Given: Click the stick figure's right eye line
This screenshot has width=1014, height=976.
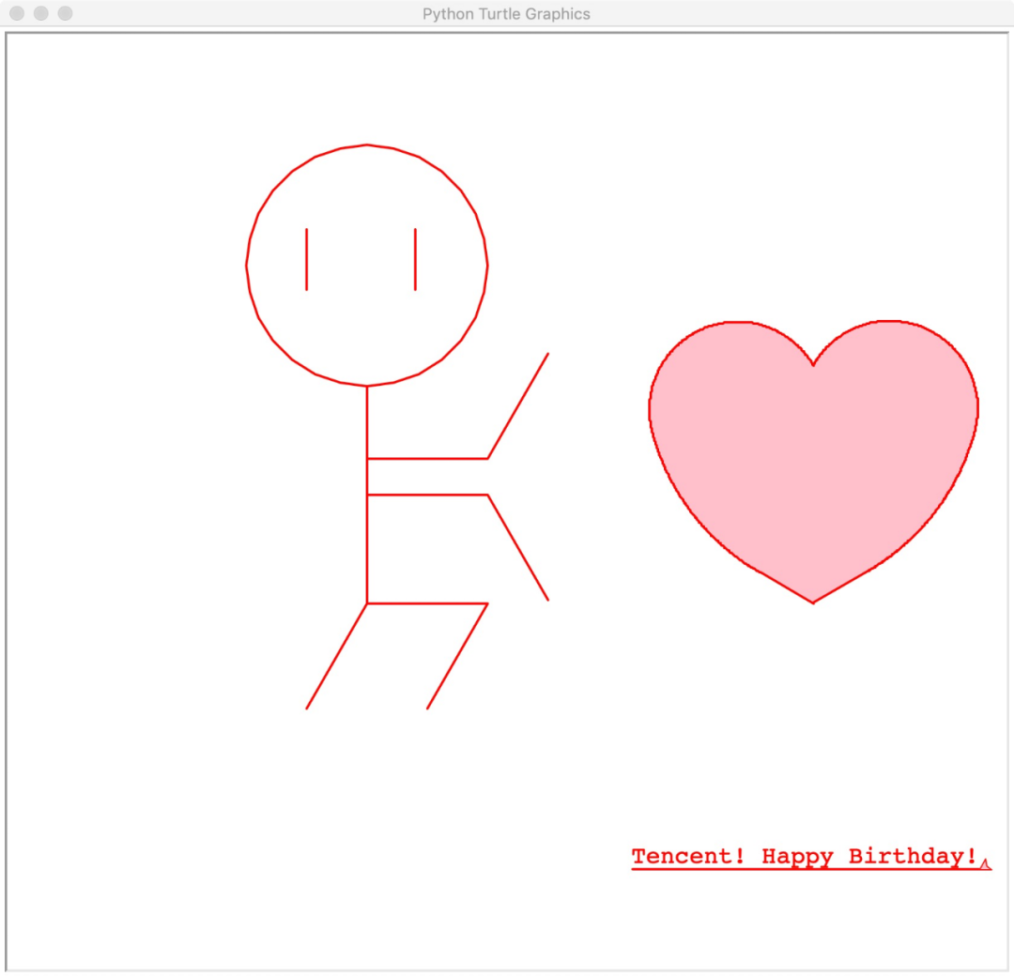Looking at the screenshot, I should pyautogui.click(x=415, y=259).
